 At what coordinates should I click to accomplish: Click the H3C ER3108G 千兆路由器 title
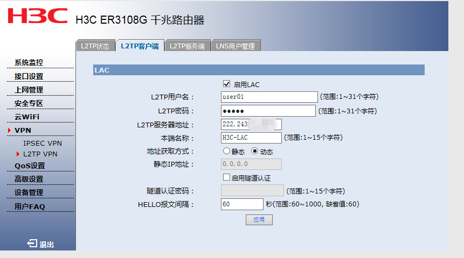140,20
